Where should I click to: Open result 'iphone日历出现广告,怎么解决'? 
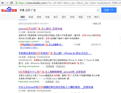point(40,29)
